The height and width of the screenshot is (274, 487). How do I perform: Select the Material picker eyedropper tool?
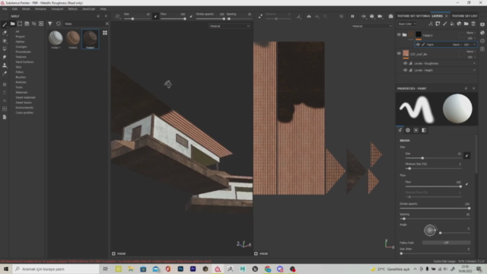click(5, 73)
